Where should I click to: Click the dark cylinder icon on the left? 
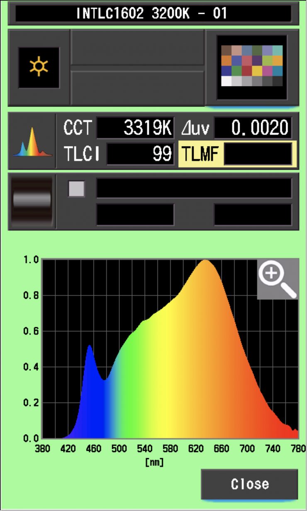pos(32,201)
